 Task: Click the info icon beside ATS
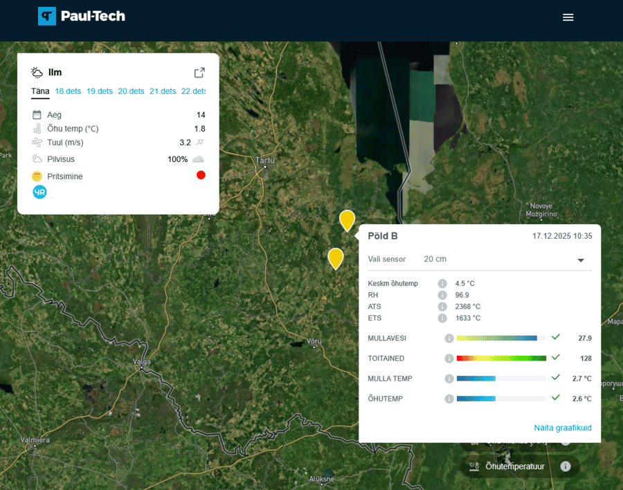442,307
